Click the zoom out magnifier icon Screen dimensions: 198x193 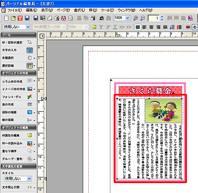tap(143, 18)
